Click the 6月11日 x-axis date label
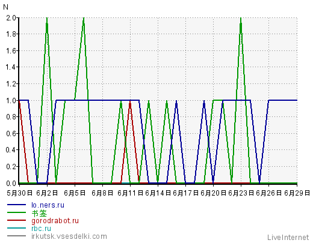This screenshot has height=243, width=313. (130, 193)
